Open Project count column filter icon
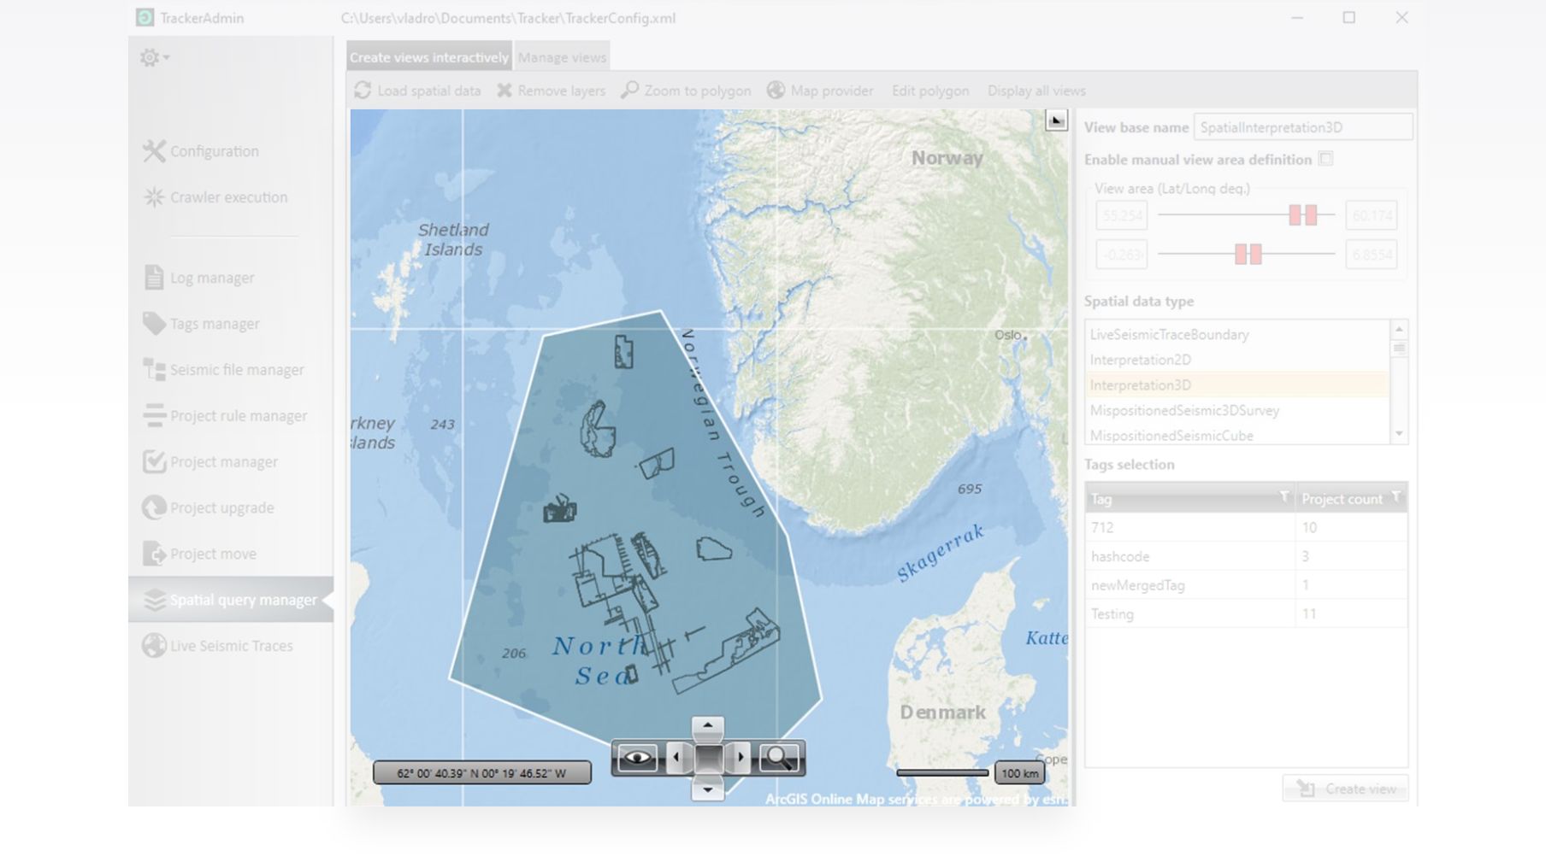This screenshot has width=1546, height=868. click(x=1396, y=496)
